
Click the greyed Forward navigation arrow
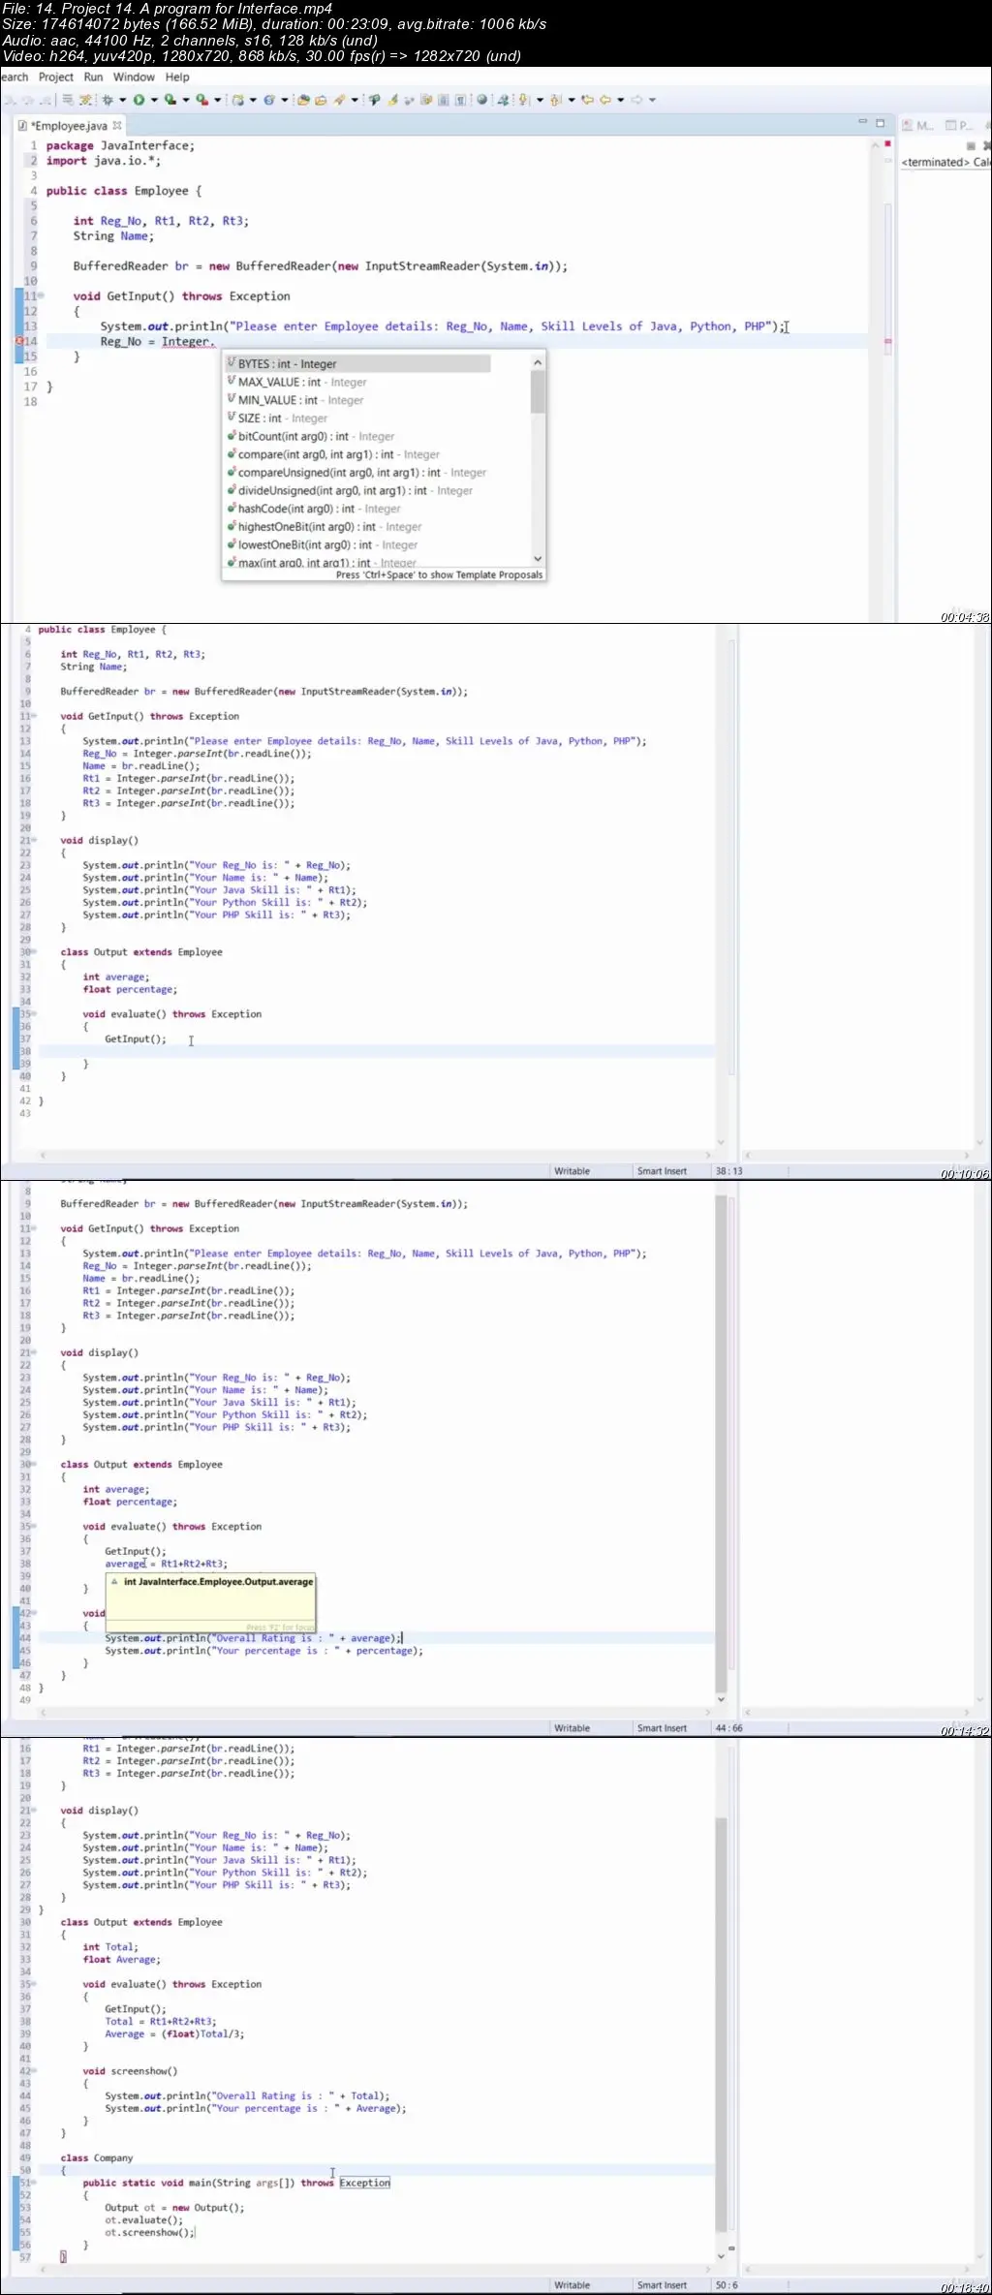[636, 99]
